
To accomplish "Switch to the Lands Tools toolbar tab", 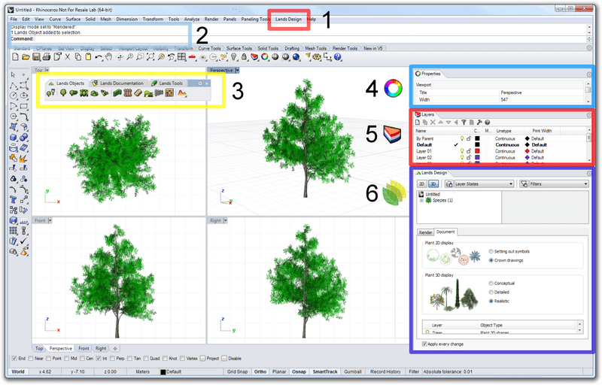I will pyautogui.click(x=167, y=83).
